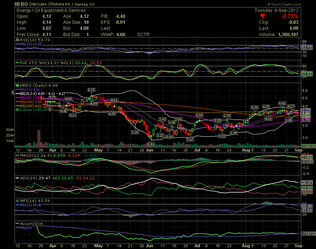Click the 5.25 peak price label

[91, 90]
